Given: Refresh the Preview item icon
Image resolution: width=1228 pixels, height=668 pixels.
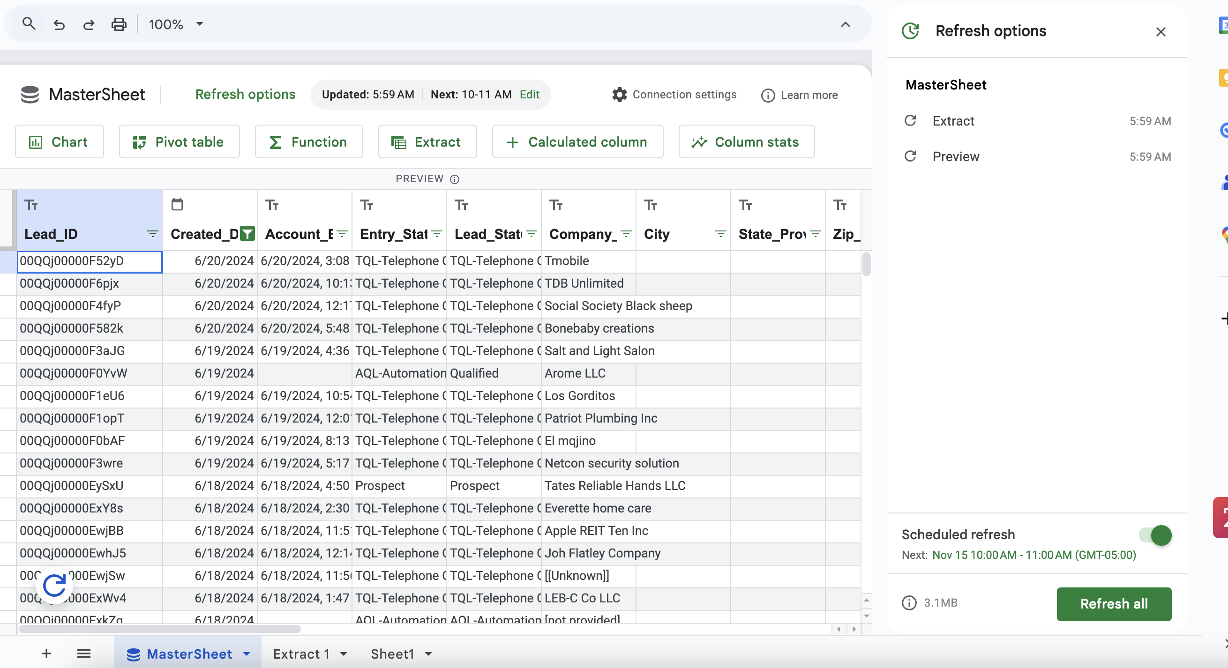Looking at the screenshot, I should [x=910, y=156].
